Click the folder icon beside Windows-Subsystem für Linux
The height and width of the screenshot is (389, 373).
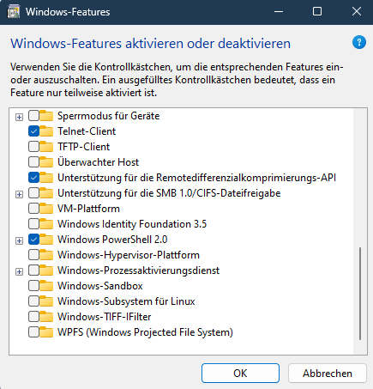pyautogui.click(x=46, y=301)
